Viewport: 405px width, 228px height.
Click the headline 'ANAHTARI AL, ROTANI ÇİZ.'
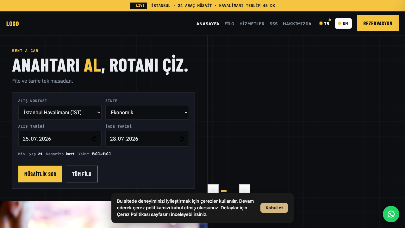tap(100, 66)
